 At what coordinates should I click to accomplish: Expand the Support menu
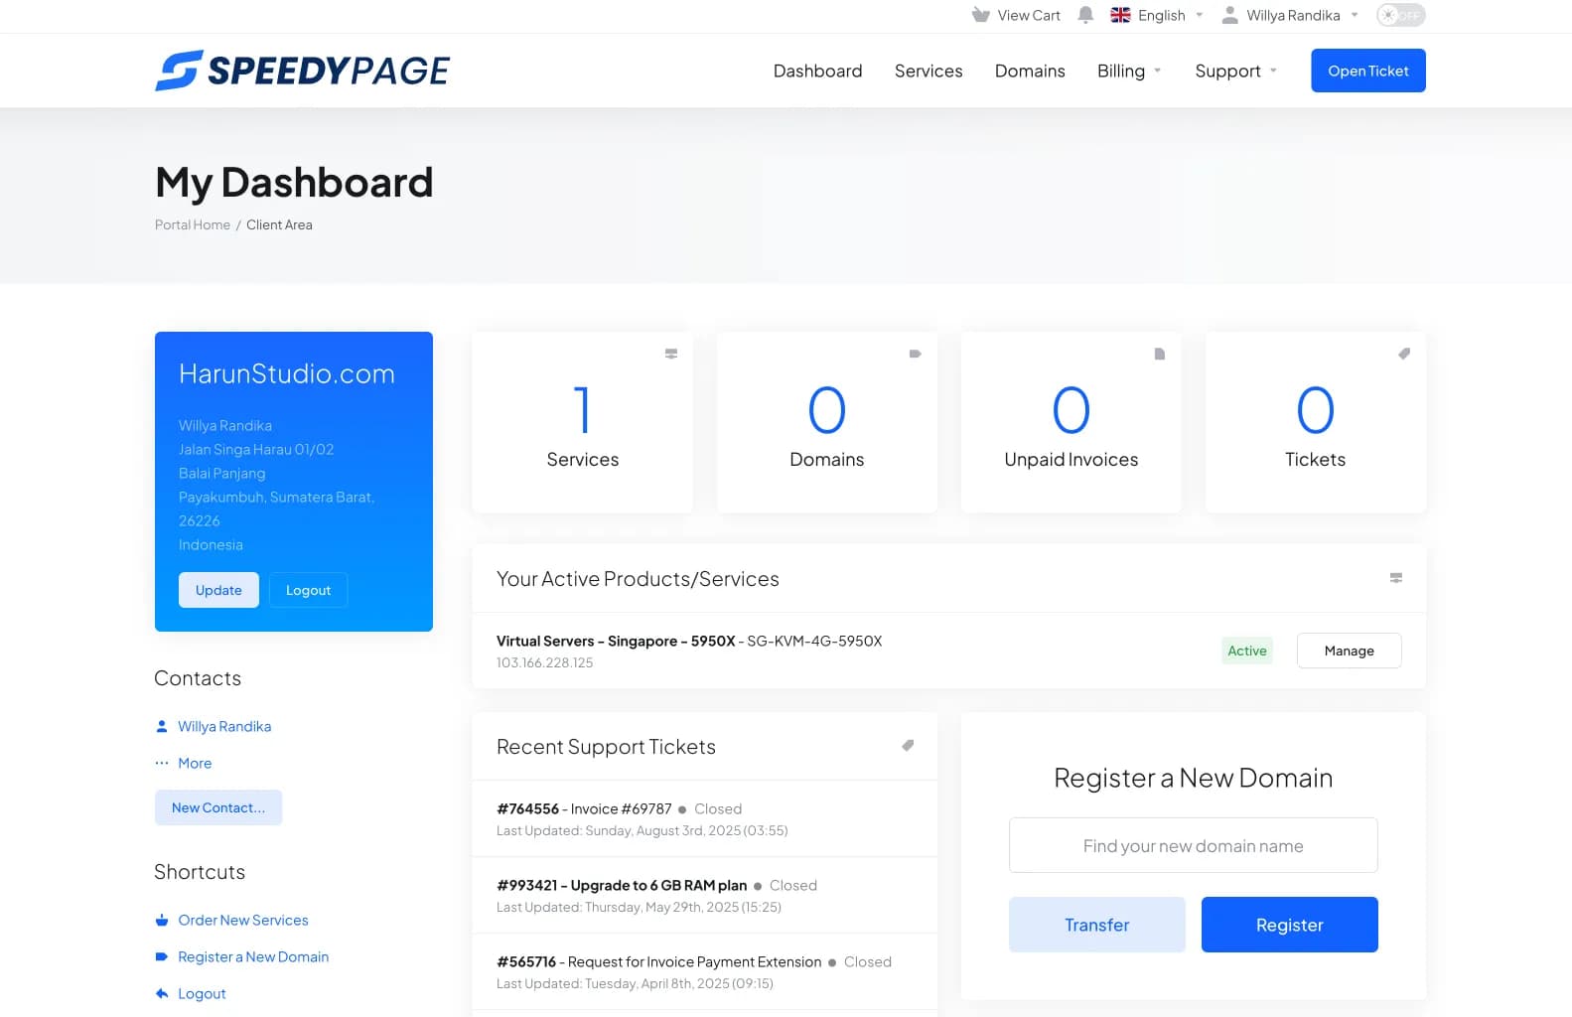point(1235,71)
